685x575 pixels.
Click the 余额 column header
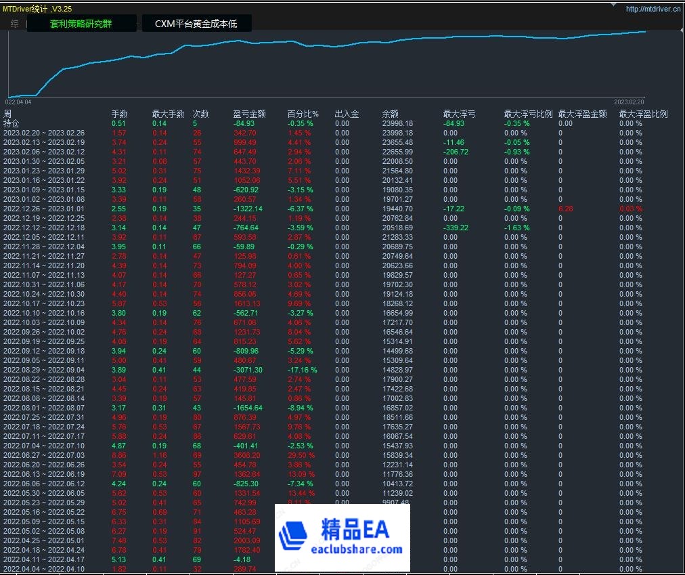click(x=390, y=114)
